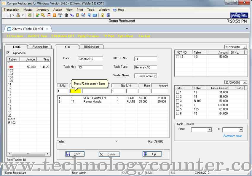252x176 pixels.
Task: Click the gold key toolbar icon
Action: [43, 15]
